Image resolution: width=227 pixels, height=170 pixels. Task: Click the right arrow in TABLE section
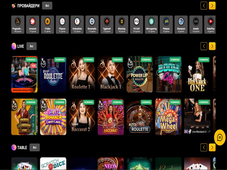pyautogui.click(x=212, y=148)
